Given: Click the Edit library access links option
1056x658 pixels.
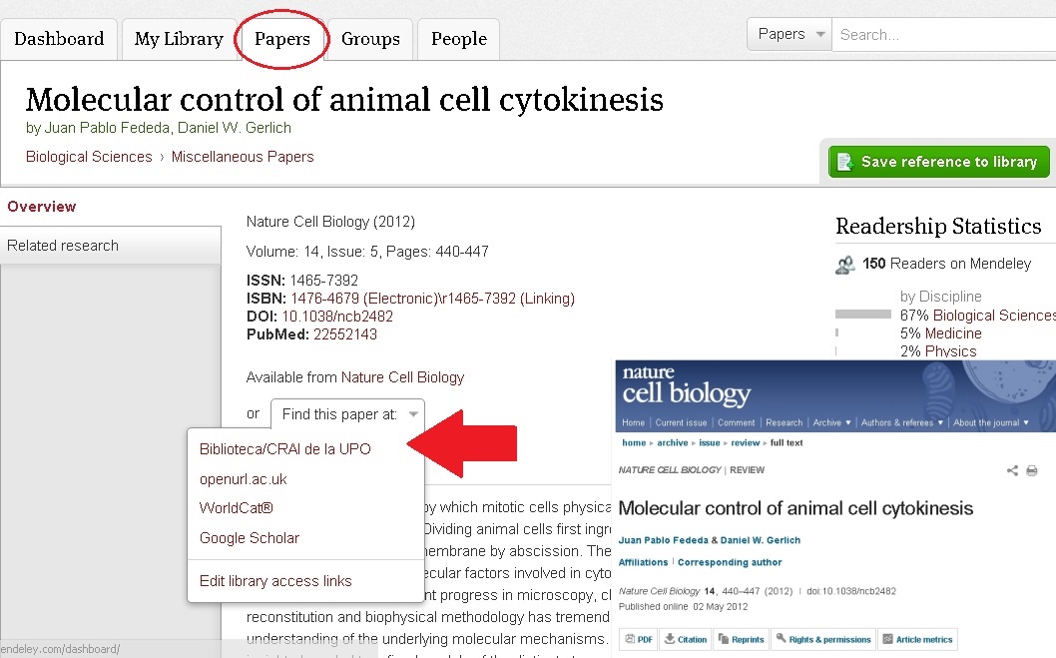Looking at the screenshot, I should pyautogui.click(x=274, y=581).
